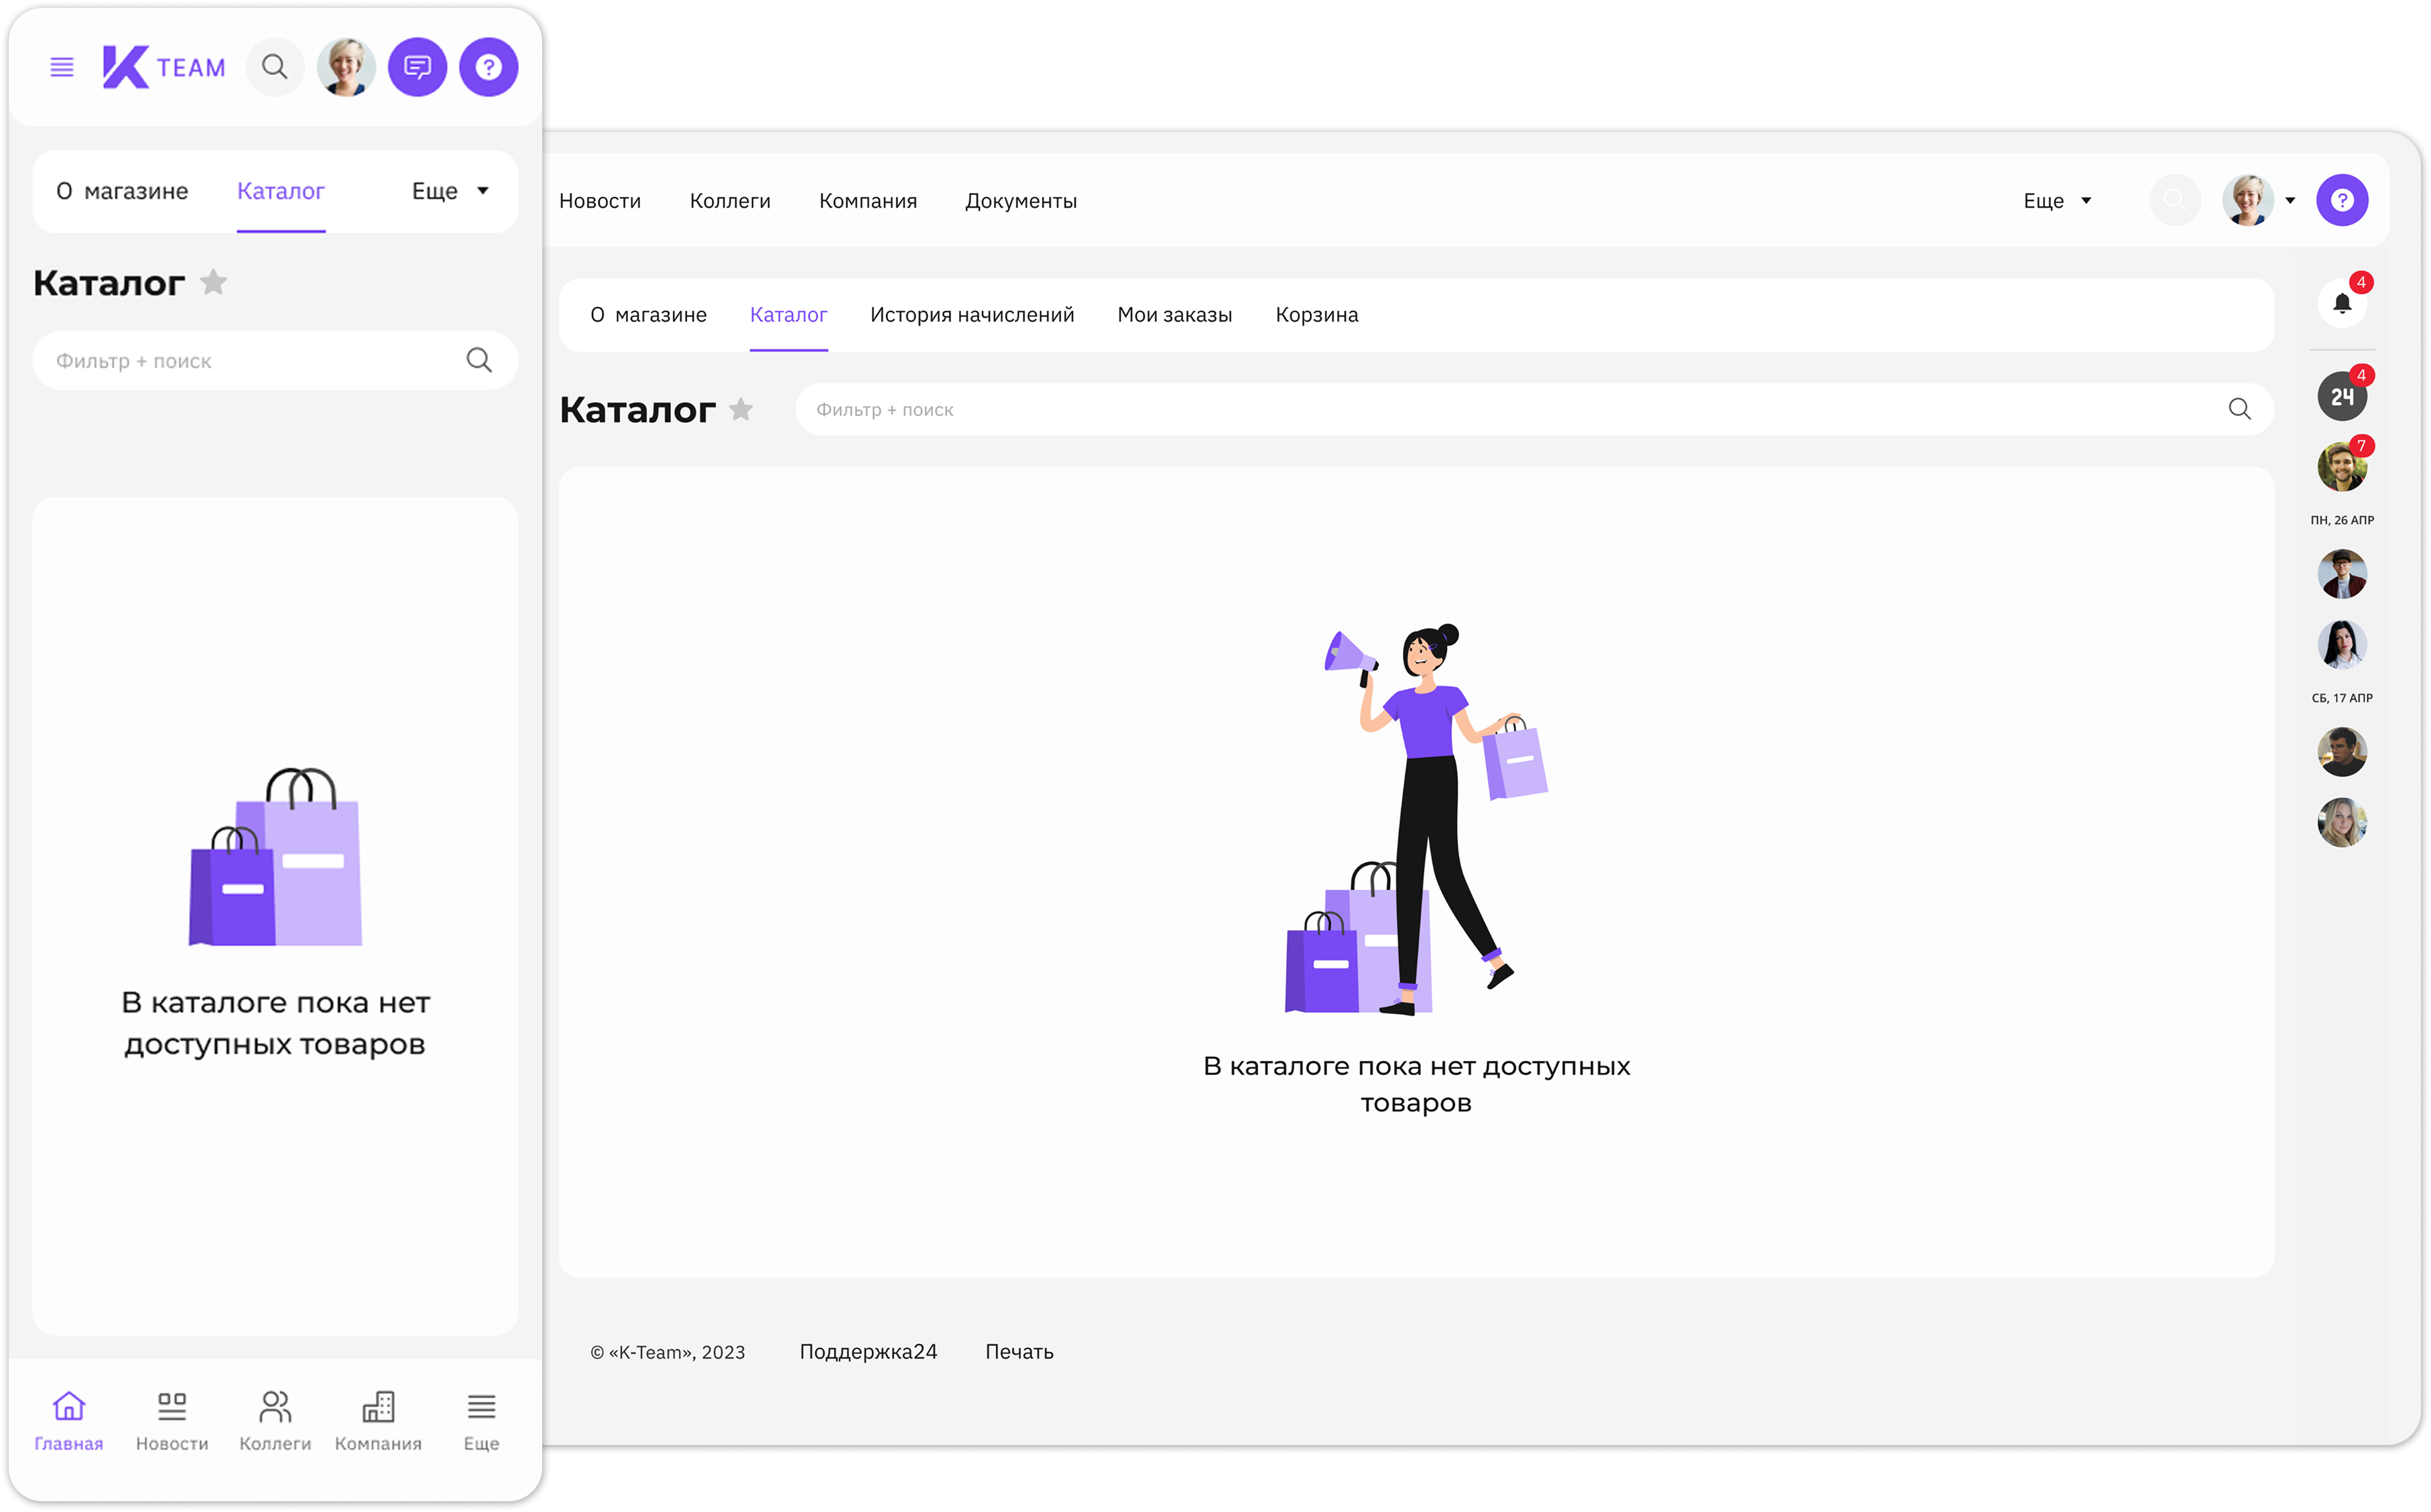Open dark-haired woman avatar in sidebar
The height and width of the screenshot is (1512, 2431).
[x=2342, y=645]
